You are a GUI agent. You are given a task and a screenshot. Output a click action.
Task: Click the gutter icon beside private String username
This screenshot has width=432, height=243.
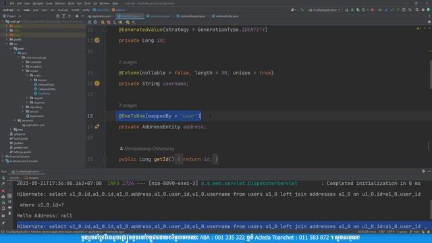pos(97,83)
